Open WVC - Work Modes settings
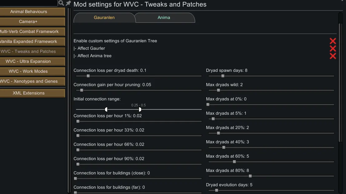Screen dimensions: 346x194 29,72
